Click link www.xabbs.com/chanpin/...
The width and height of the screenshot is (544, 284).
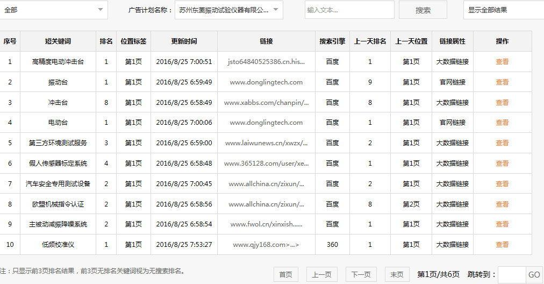[267, 102]
